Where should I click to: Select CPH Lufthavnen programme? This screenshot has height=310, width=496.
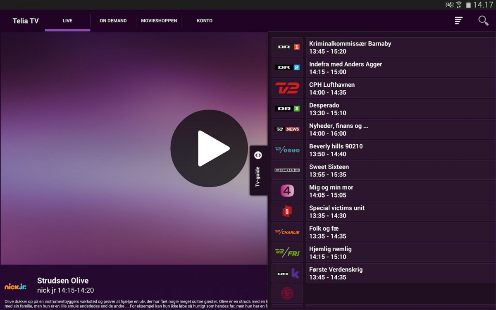(400, 88)
